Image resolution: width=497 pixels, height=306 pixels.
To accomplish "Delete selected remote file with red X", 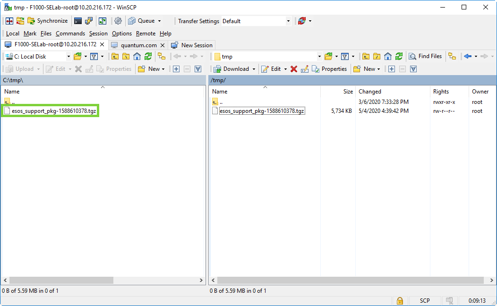I will tap(294, 69).
